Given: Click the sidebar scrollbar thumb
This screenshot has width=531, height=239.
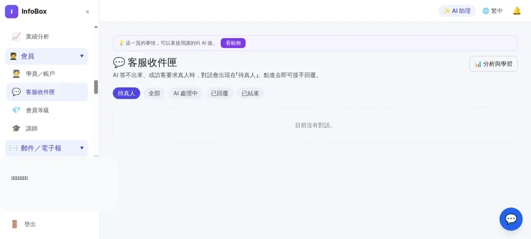Looking at the screenshot, I should point(96,87).
